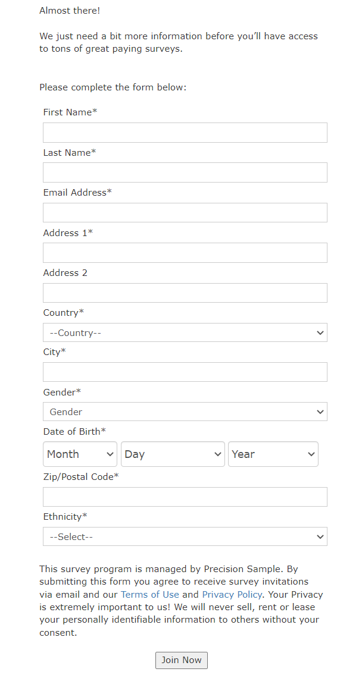Open the Country dropdown list
362x675 pixels.
pos(185,332)
